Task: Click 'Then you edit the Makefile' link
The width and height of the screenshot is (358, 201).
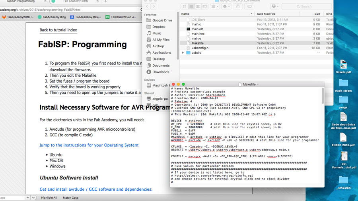Action: click(x=73, y=75)
